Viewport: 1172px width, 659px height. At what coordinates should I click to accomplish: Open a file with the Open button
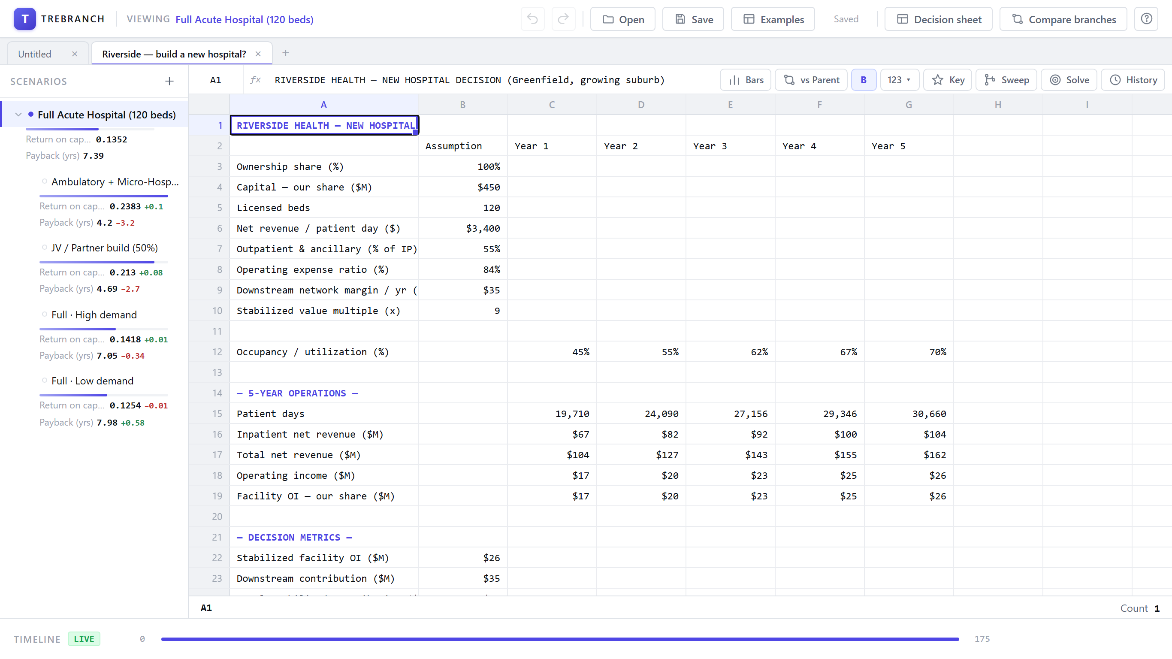coord(622,19)
